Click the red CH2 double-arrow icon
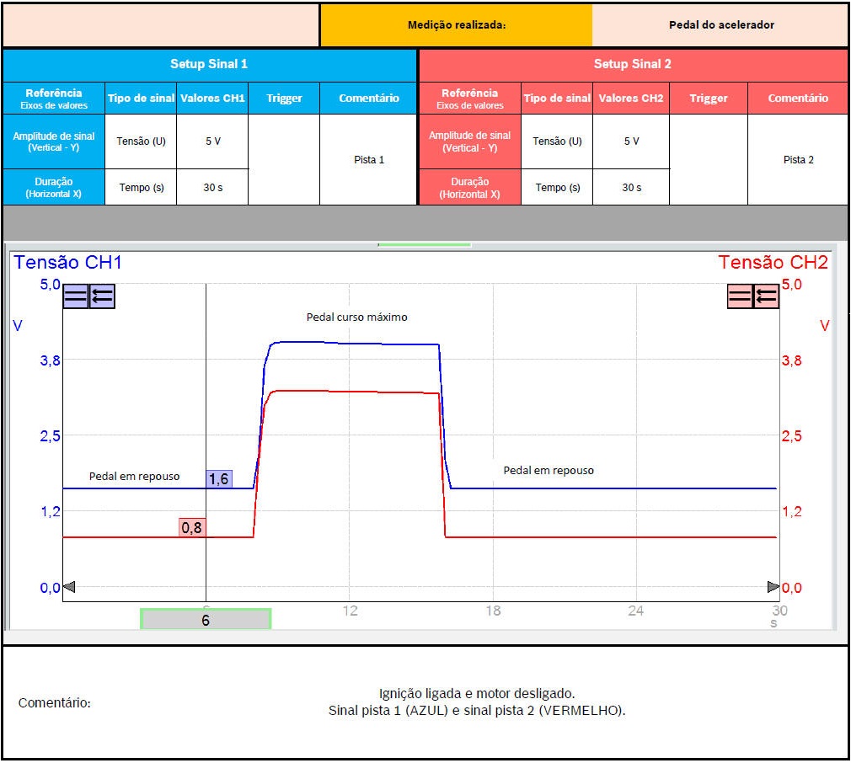Viewport: 851px width, 763px height. coord(767,296)
